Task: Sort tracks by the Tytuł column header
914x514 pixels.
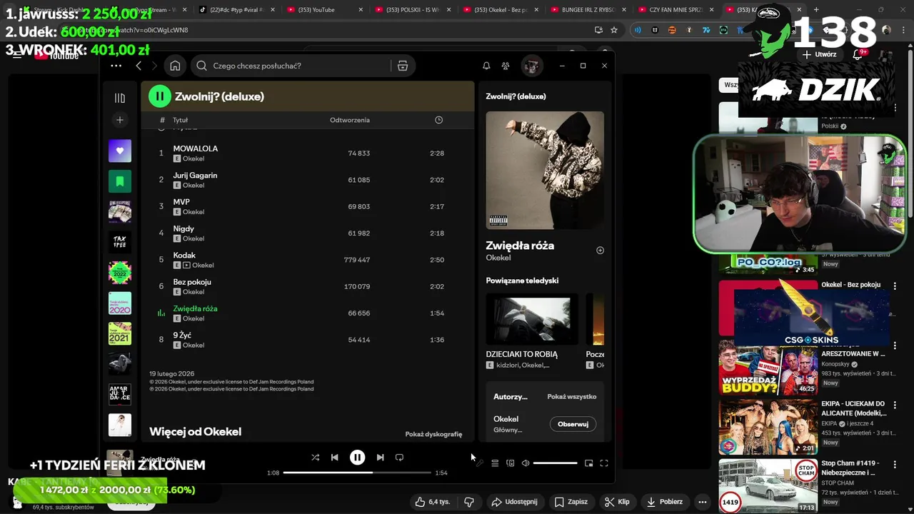Action: click(181, 120)
